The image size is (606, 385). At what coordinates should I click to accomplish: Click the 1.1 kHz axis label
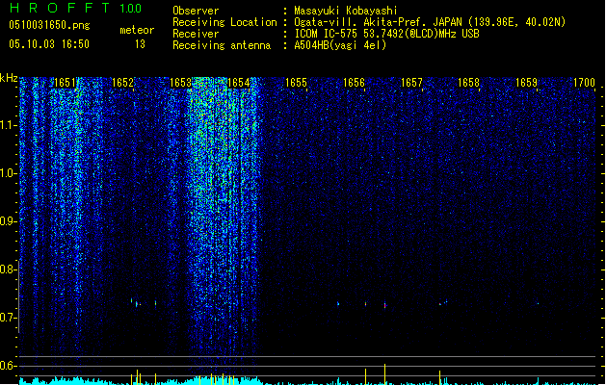tap(8, 125)
